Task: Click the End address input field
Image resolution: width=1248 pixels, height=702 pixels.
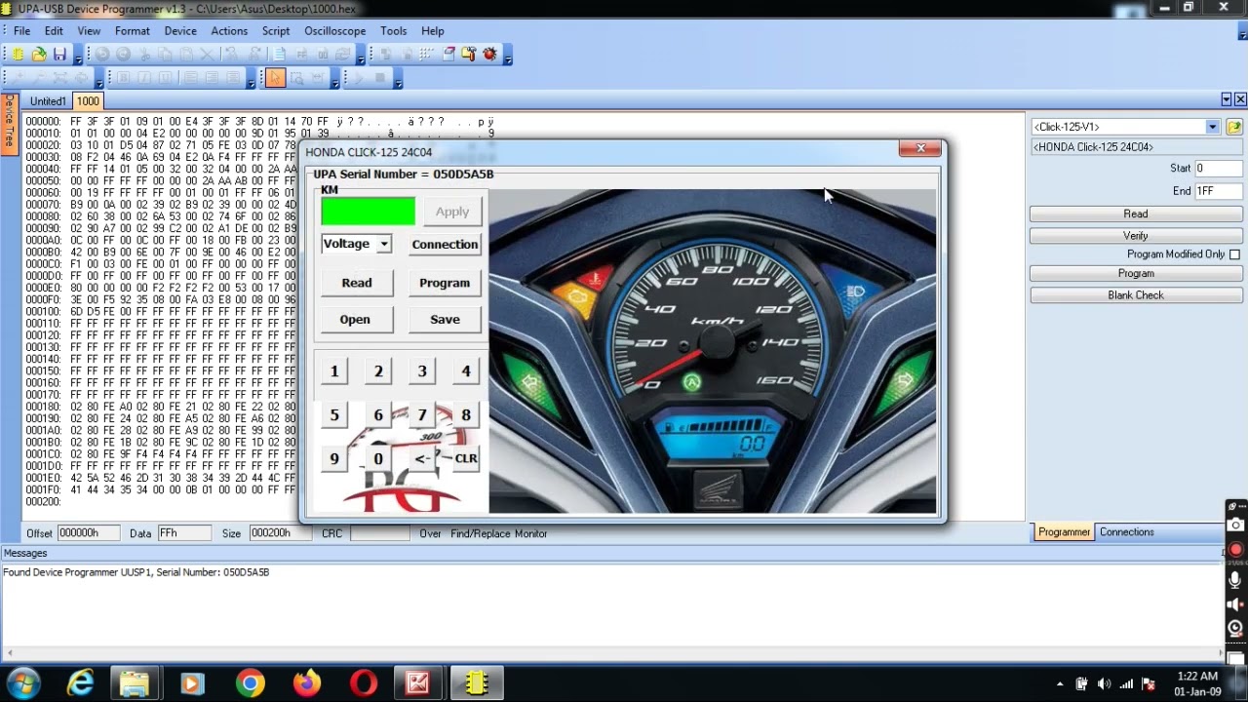Action: [x=1218, y=191]
